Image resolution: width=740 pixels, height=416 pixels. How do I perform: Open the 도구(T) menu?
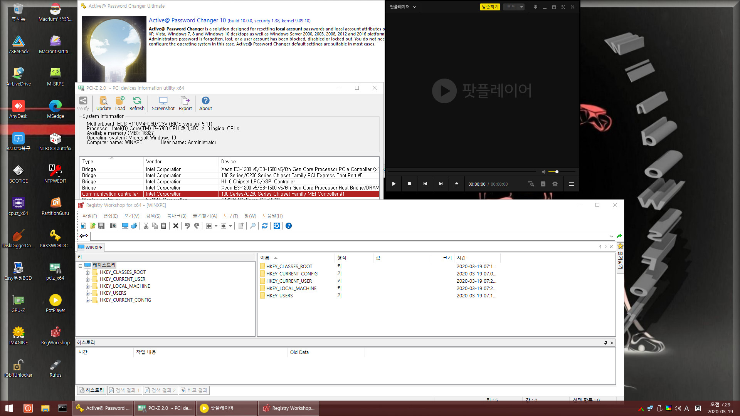pyautogui.click(x=230, y=216)
